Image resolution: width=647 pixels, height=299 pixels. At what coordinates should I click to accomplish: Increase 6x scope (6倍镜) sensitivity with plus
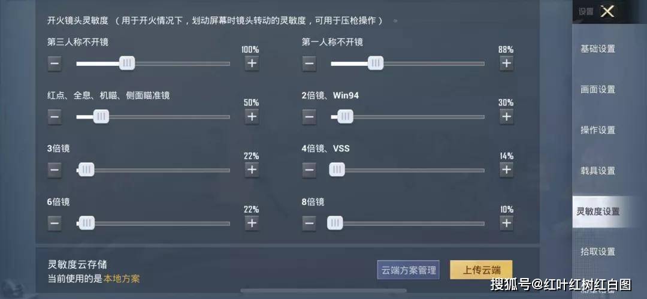click(252, 224)
